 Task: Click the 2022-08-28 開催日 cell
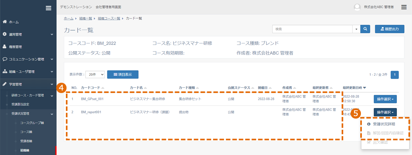click(266, 99)
